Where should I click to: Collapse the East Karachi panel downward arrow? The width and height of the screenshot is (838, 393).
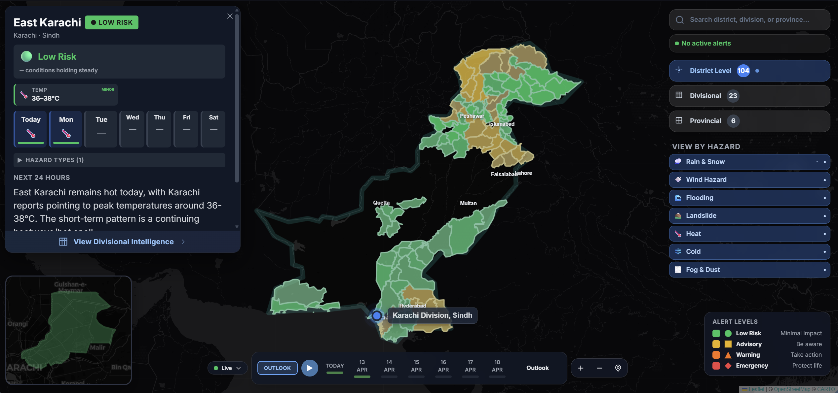coord(237,227)
